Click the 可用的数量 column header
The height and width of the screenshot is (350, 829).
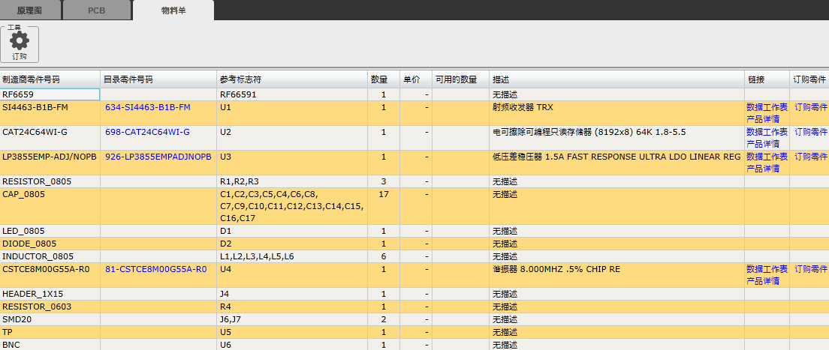(x=460, y=79)
